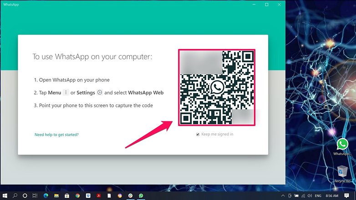This screenshot has width=356, height=200.
Task: Click the WhatsApp login QR code
Action: [217, 88]
